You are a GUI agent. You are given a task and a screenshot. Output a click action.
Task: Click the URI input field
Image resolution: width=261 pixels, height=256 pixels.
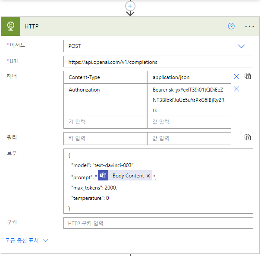(158, 62)
